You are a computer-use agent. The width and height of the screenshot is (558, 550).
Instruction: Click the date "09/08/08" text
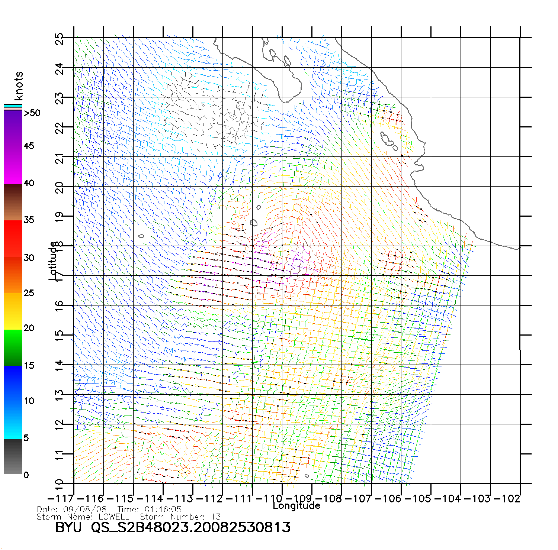pos(85,509)
